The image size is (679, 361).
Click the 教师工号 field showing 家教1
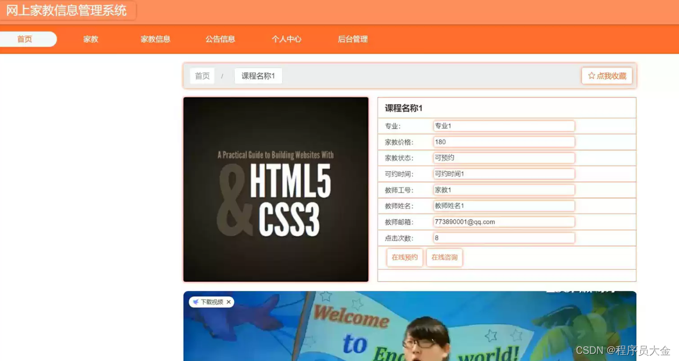tap(504, 190)
